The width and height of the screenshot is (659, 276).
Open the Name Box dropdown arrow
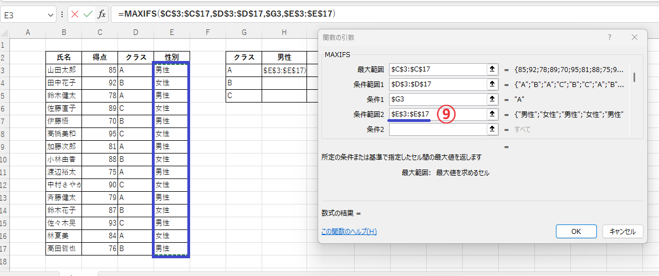click(51, 15)
